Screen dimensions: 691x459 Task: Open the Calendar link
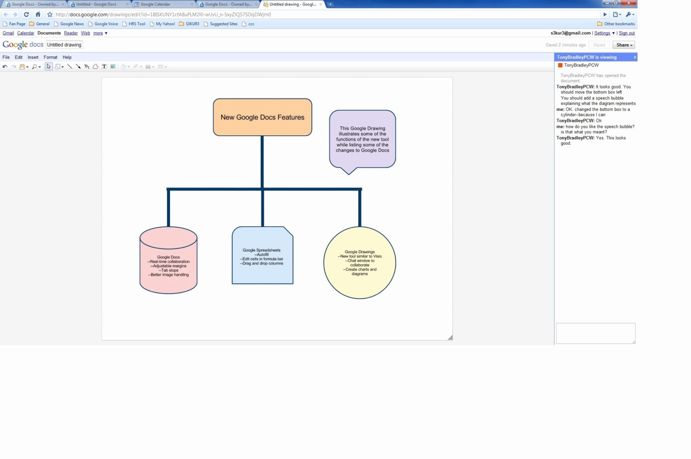[26, 33]
